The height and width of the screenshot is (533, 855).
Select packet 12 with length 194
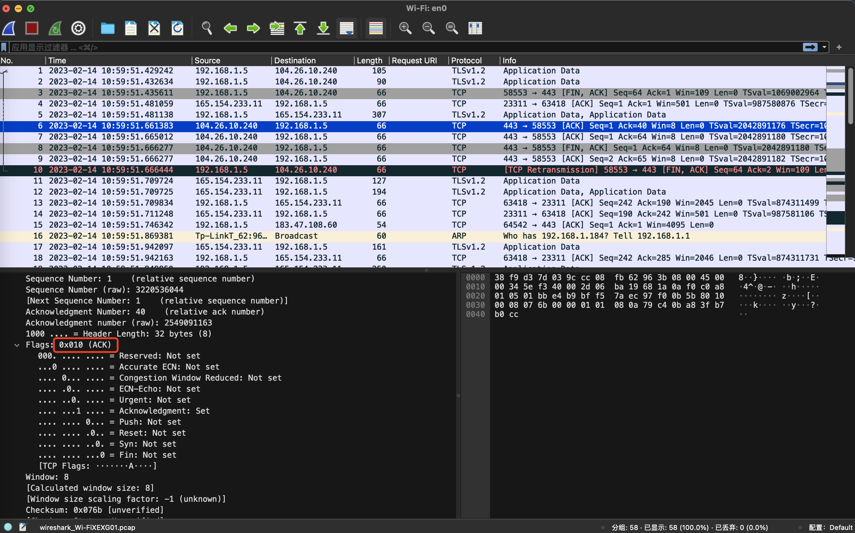(413, 192)
